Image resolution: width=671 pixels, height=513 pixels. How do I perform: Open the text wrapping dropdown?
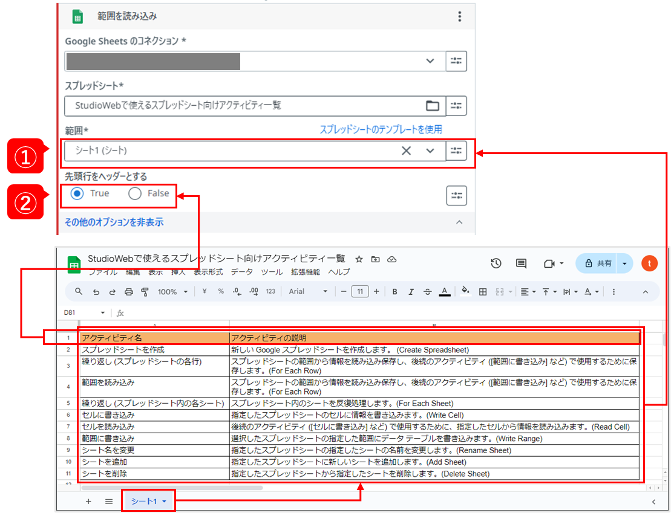(570, 292)
